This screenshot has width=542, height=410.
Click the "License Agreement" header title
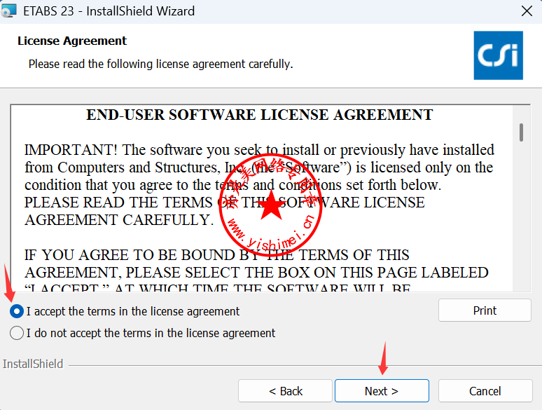pyautogui.click(x=72, y=41)
